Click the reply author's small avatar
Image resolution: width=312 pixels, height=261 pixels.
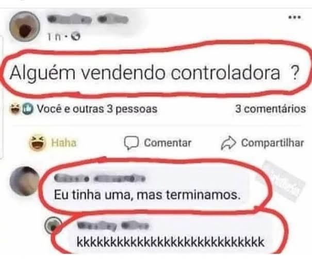[x=53, y=225]
